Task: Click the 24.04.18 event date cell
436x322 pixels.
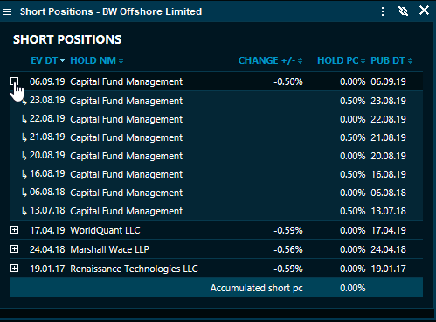Action: point(47,249)
